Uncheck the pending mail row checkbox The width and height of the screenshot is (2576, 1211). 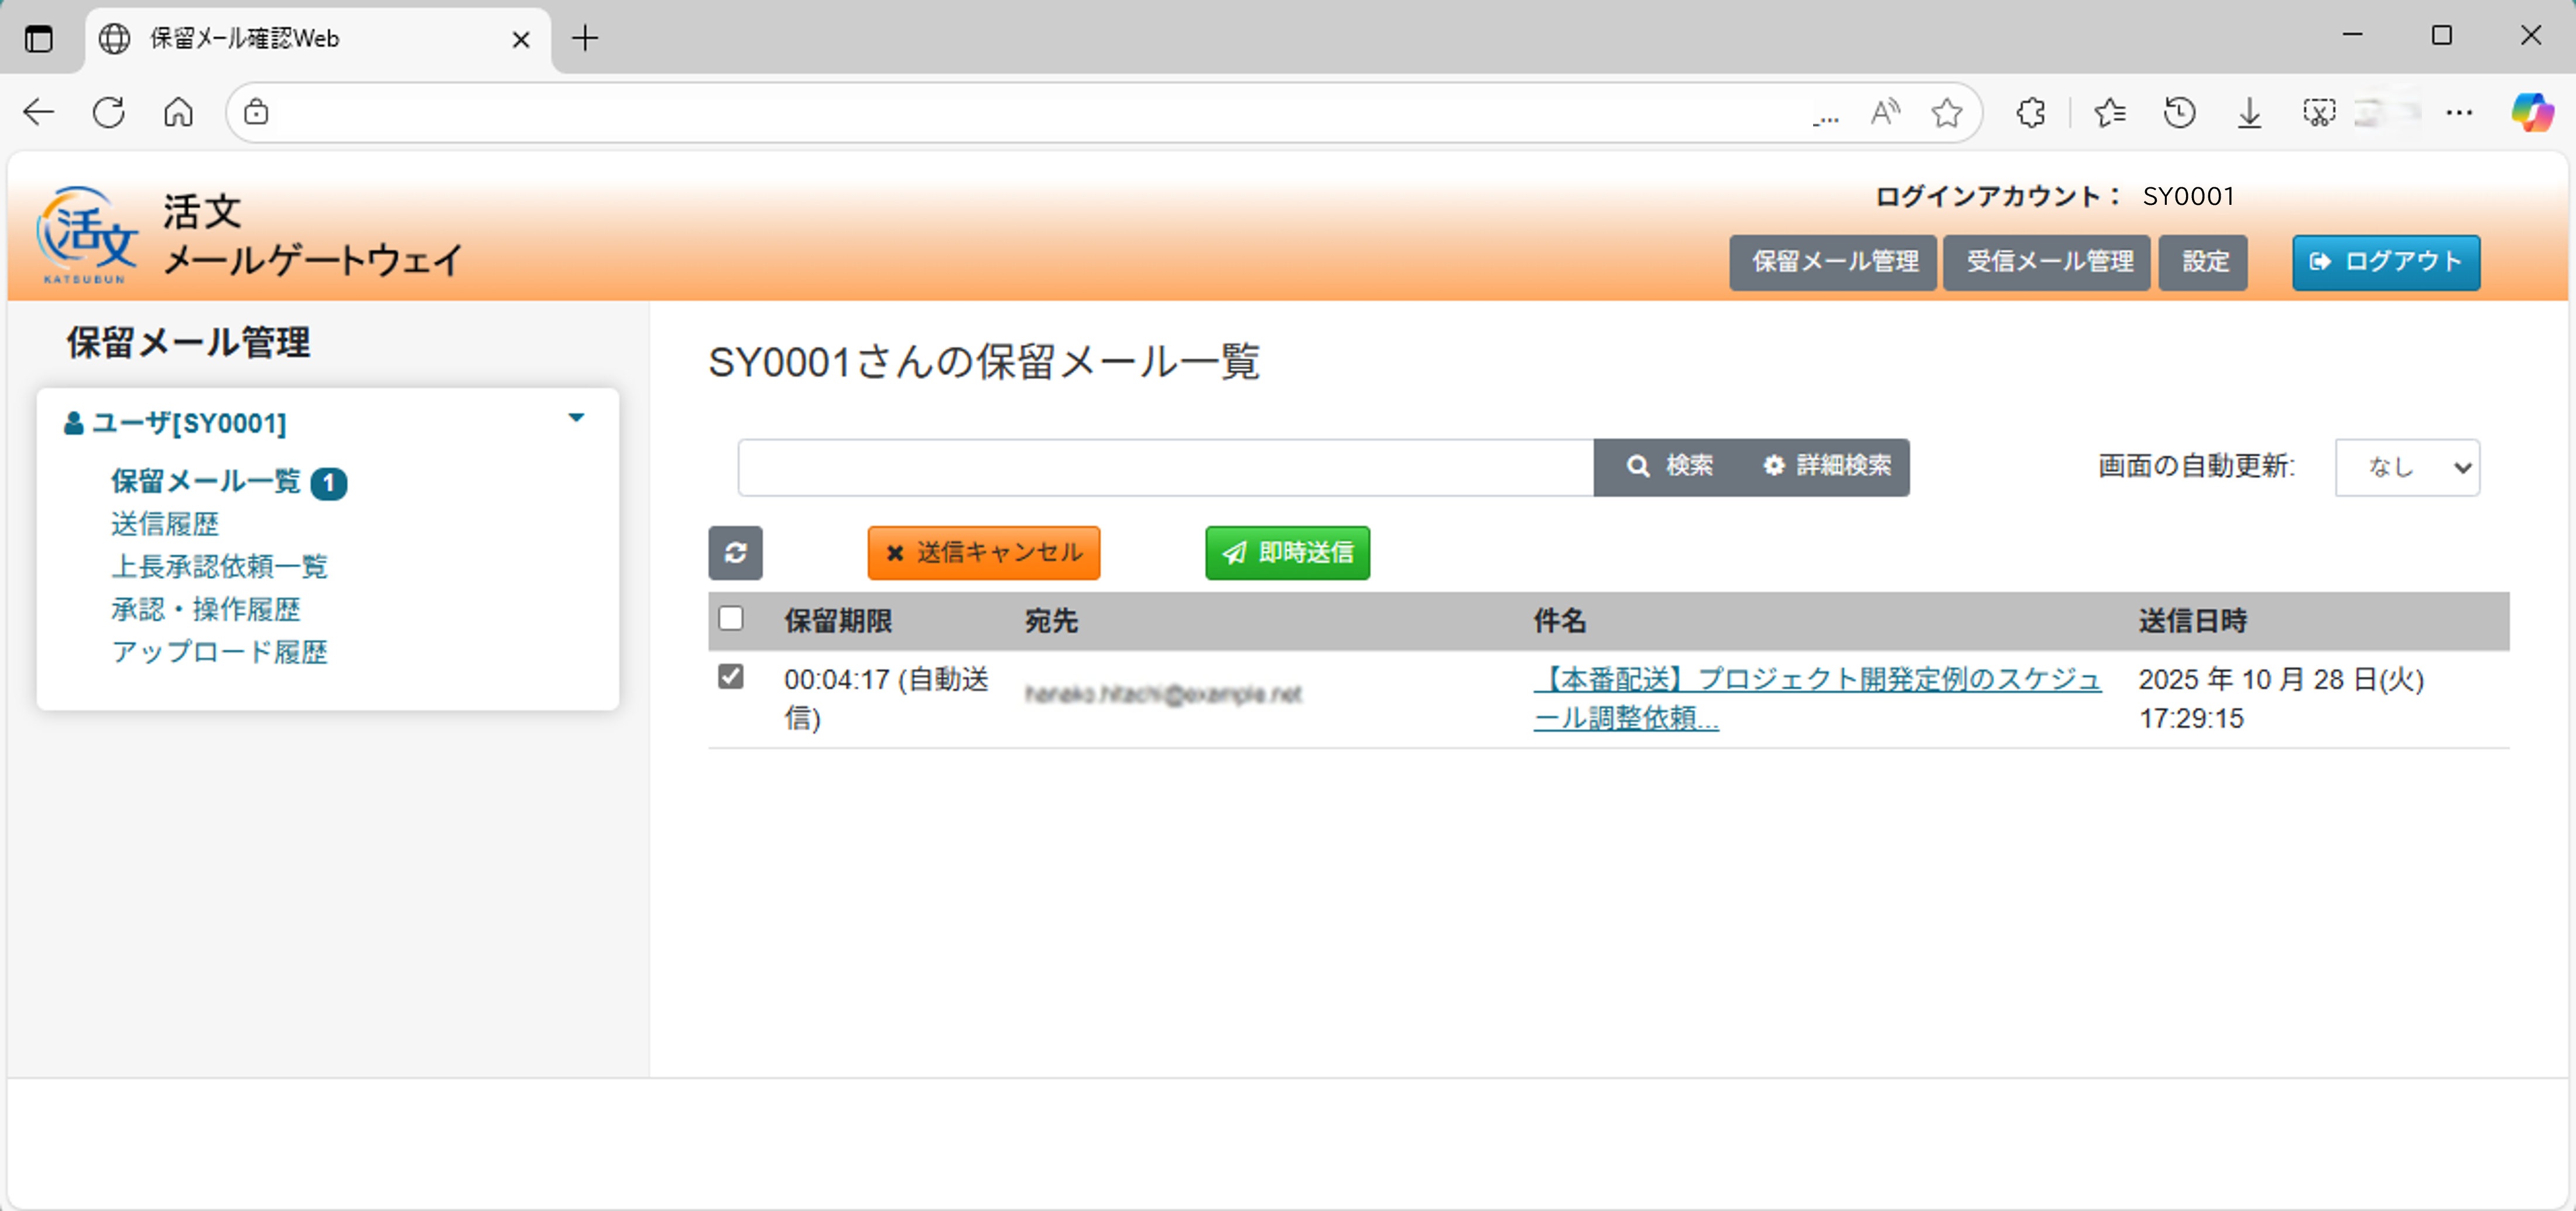point(731,676)
